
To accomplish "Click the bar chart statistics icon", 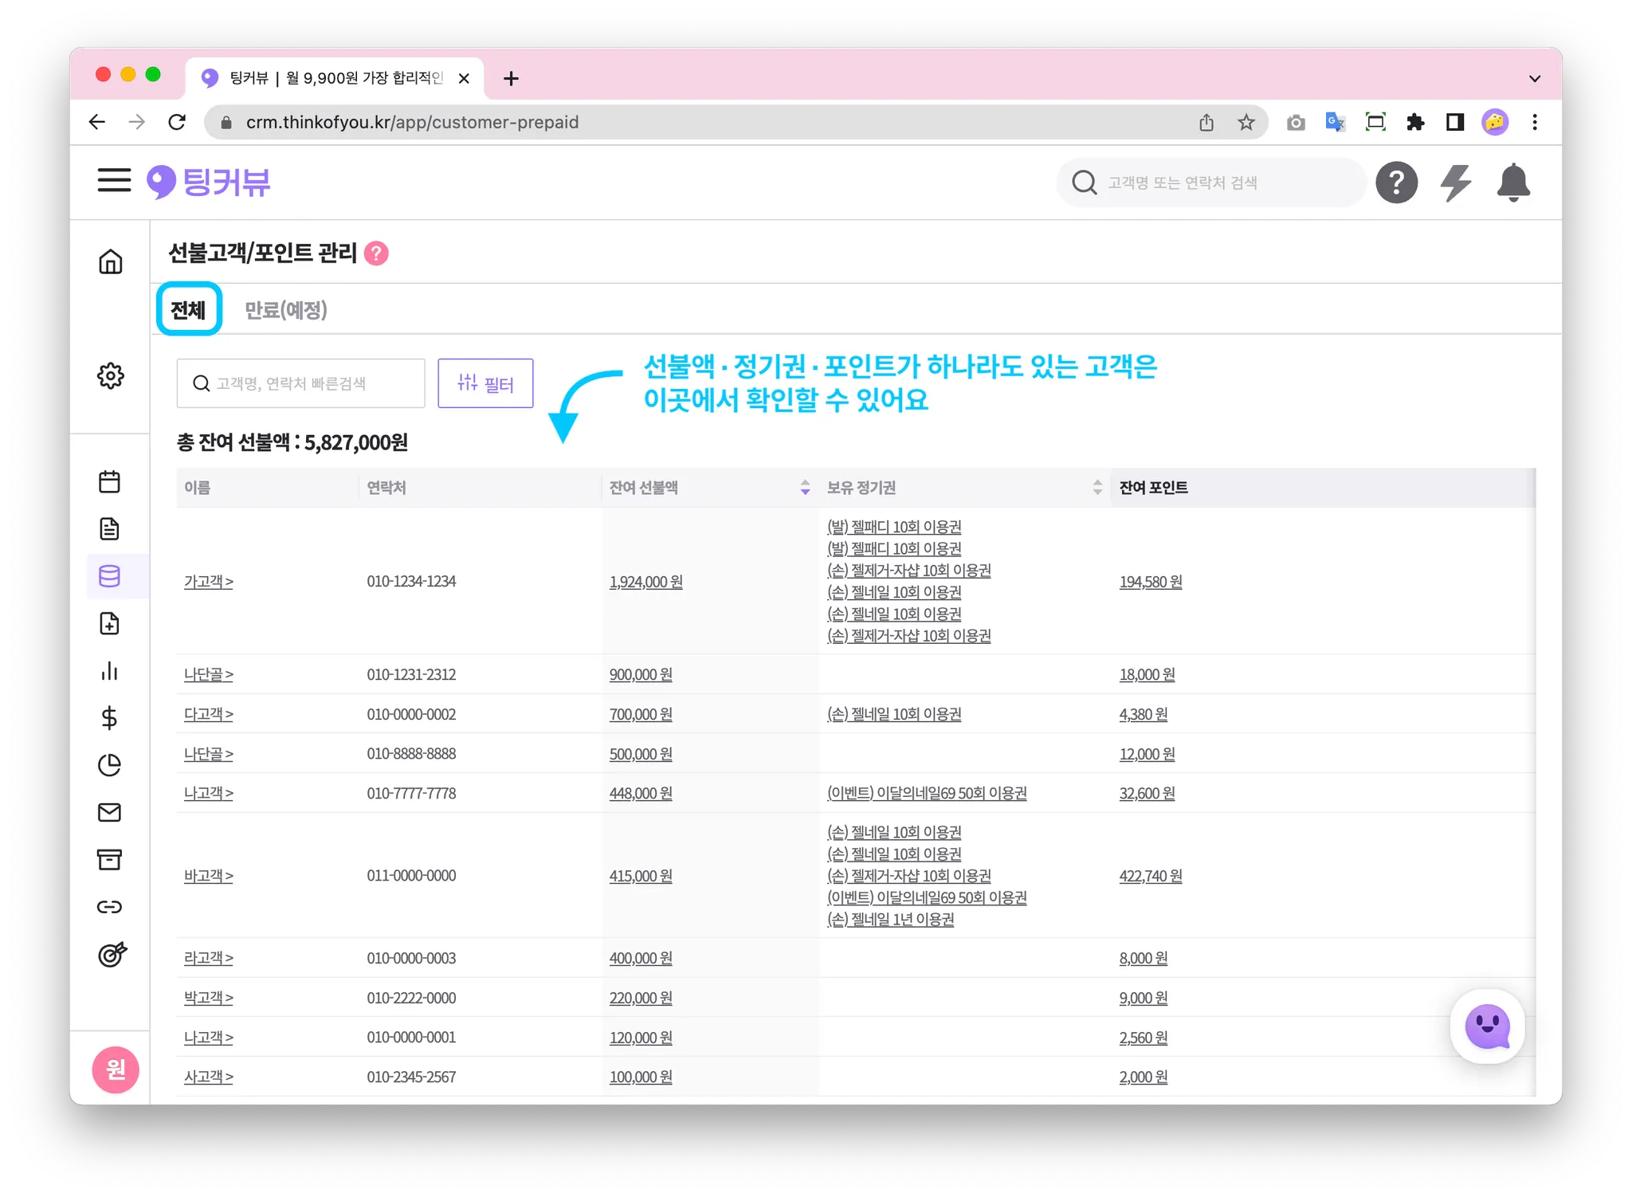I will click(x=110, y=671).
